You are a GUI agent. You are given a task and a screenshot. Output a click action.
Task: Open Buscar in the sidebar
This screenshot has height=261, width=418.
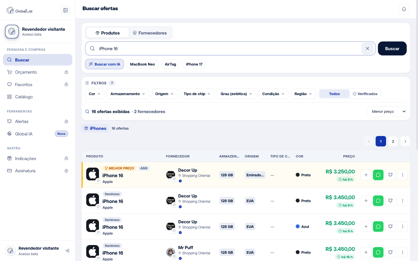point(37,60)
